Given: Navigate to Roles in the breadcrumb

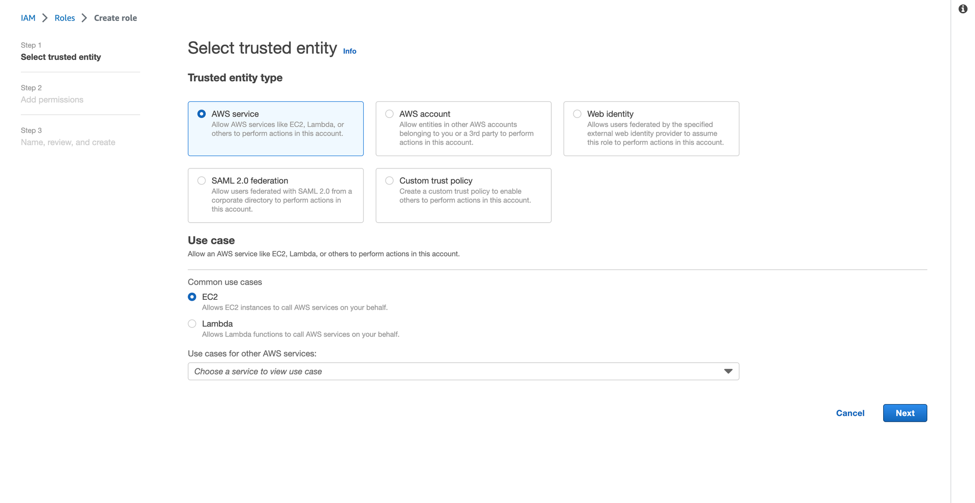Looking at the screenshot, I should click(65, 18).
